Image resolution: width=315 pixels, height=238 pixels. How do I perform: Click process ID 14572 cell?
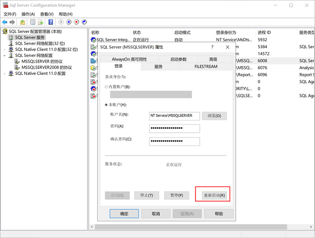pyautogui.click(x=264, y=54)
